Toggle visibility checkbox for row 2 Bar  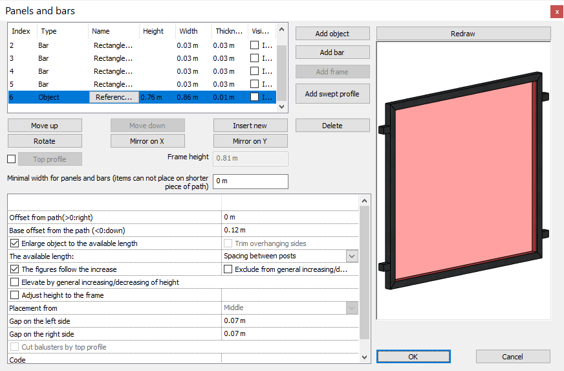coord(255,45)
